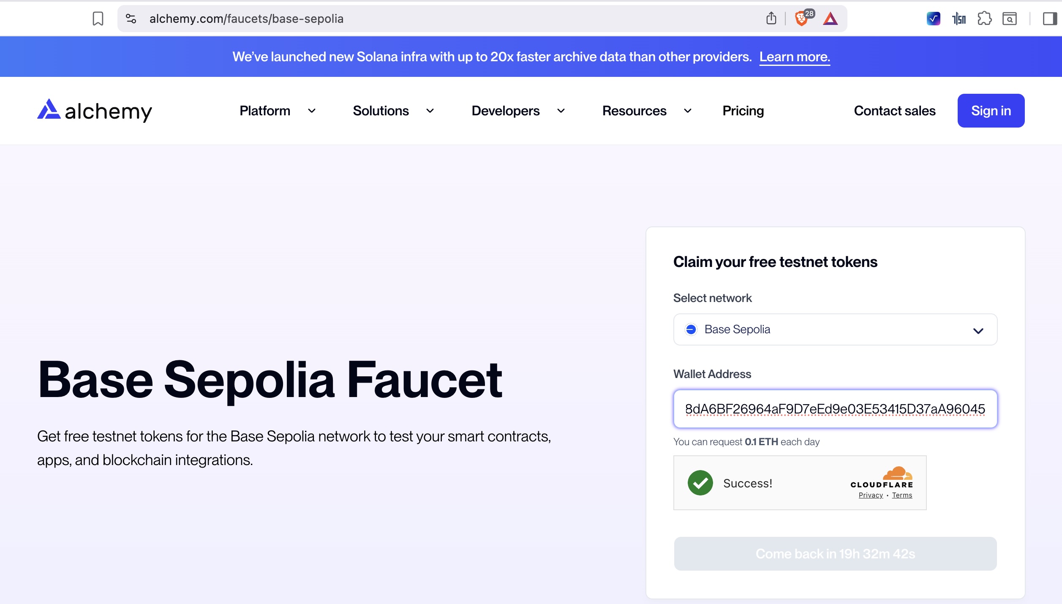Click the Brave Rewards triangle icon
This screenshot has height=604, width=1062.
tap(830, 19)
